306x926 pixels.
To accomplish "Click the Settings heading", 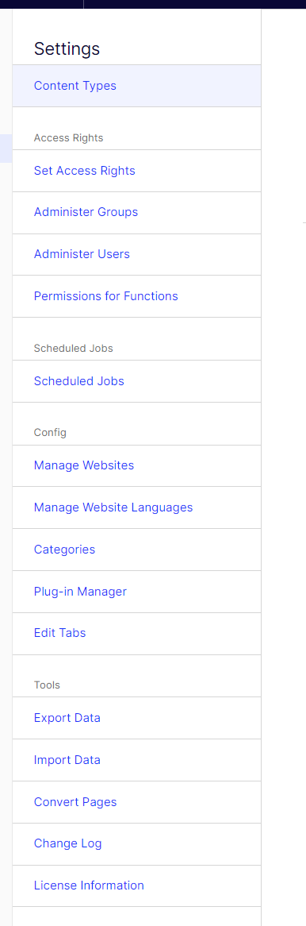I will click(x=67, y=49).
